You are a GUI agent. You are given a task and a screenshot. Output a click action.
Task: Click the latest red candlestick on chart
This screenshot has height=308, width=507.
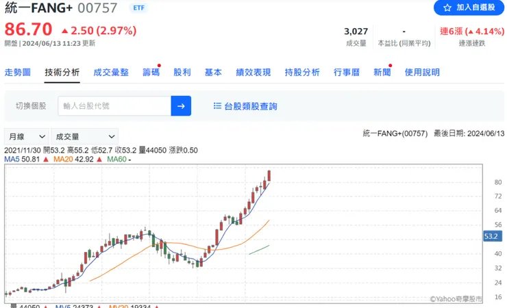[x=269, y=176]
